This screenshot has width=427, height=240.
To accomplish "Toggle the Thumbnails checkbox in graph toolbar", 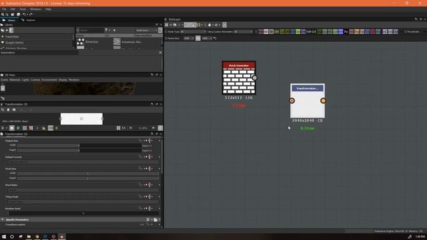I will click(x=406, y=32).
